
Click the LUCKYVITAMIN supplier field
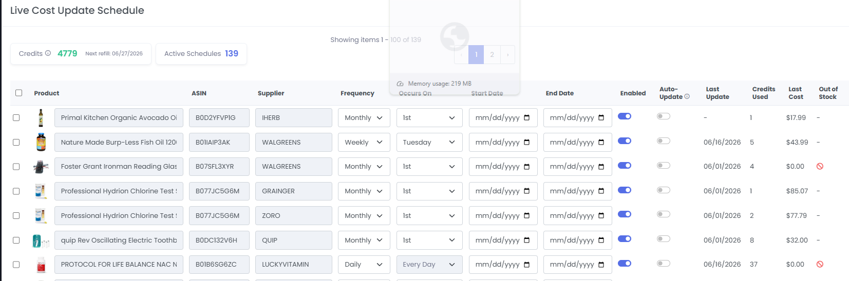(294, 265)
